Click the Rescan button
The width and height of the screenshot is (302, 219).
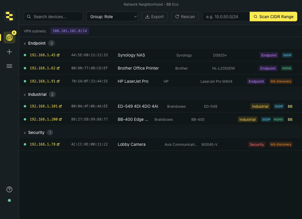185,17
